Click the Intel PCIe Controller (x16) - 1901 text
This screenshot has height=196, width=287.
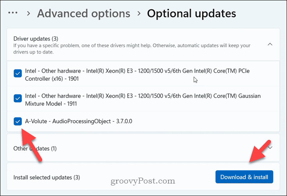coord(137,75)
